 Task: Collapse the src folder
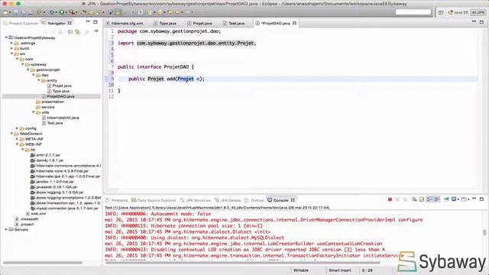pos(11,53)
